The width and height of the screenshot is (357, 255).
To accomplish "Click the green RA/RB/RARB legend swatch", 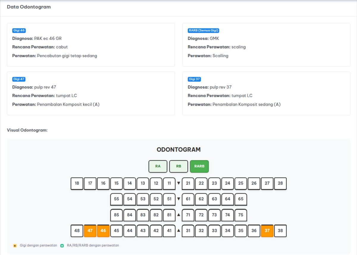I will tap(62, 246).
